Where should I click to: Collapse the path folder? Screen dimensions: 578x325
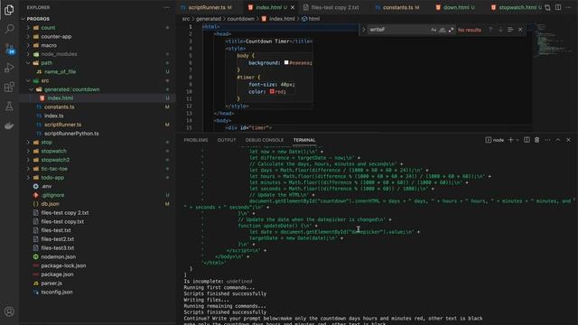28,63
